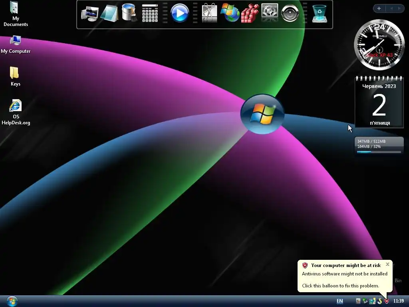Screen dimensions: 409x307
Task: Click the large Windows logo orb on the wallpaper
Action: [x=262, y=114]
